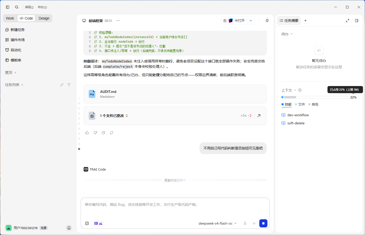Open the soft-delete skill
This screenshot has height=235, width=365.
coord(293,123)
